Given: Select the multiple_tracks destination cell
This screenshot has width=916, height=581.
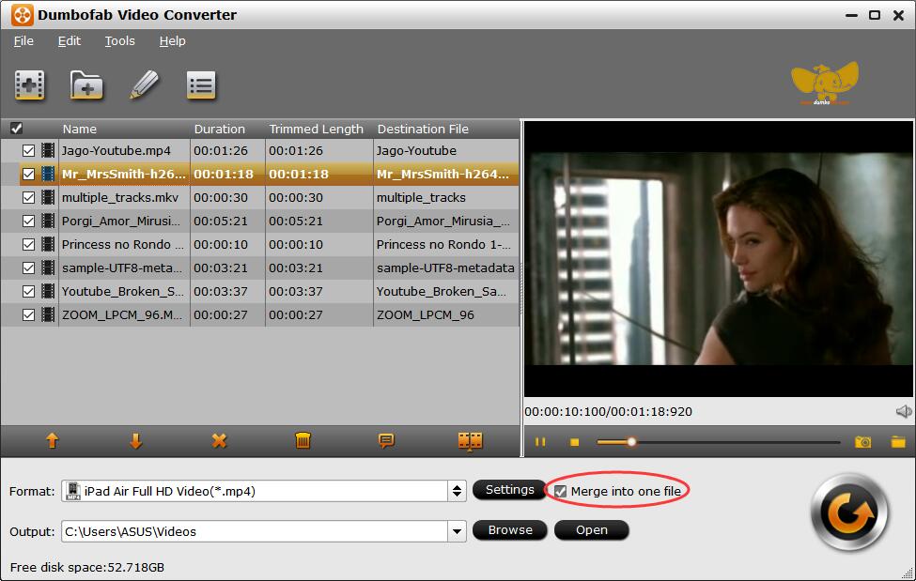Looking at the screenshot, I should (x=445, y=197).
